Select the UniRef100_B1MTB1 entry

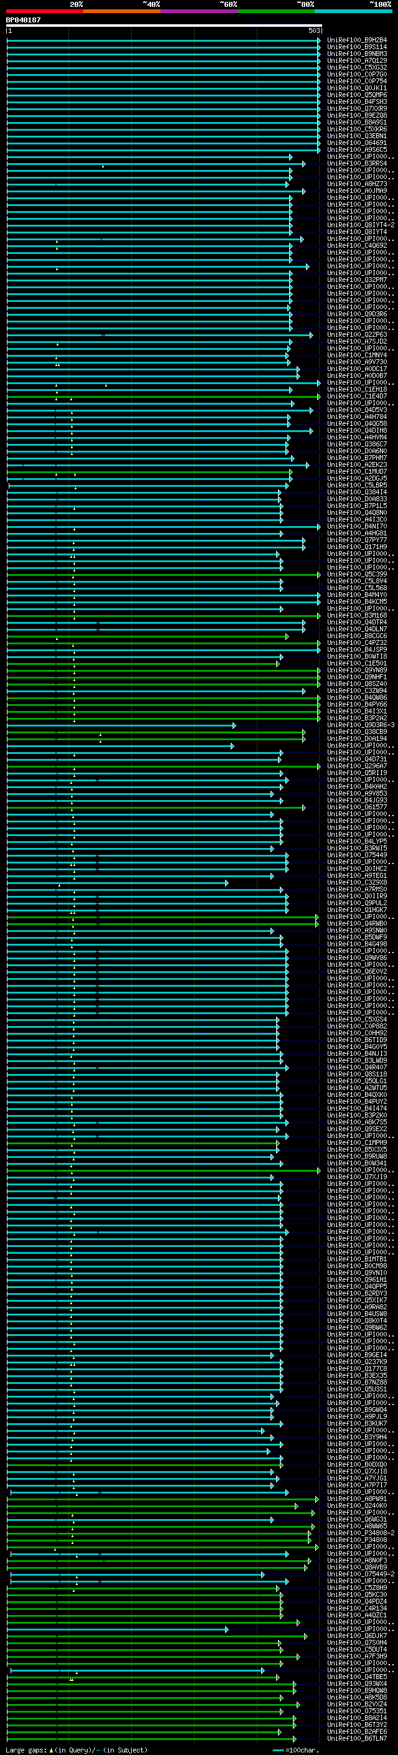click(x=357, y=1259)
